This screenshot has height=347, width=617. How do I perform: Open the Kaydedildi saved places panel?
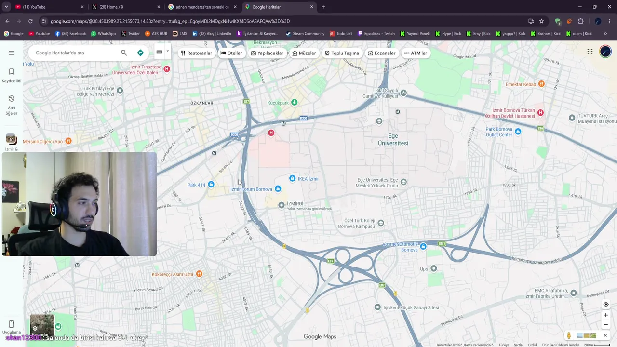pyautogui.click(x=12, y=76)
